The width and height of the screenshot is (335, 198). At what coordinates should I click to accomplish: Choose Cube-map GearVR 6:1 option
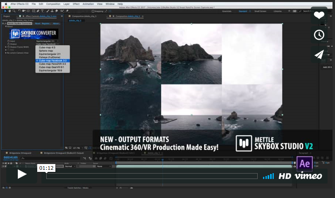(x=53, y=67)
